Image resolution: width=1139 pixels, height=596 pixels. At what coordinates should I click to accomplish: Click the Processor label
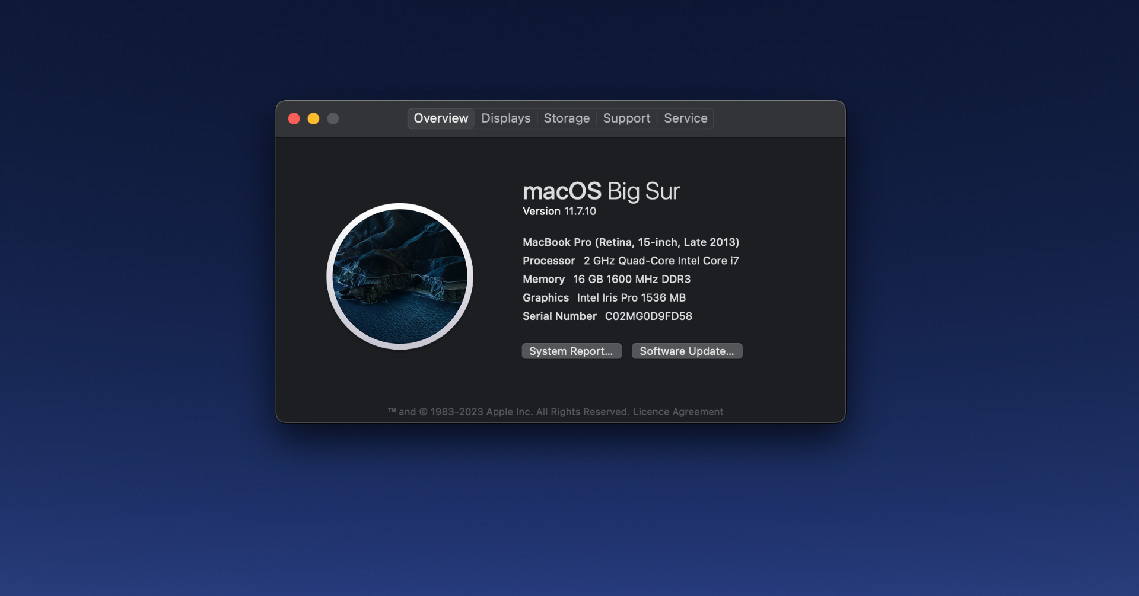point(549,261)
